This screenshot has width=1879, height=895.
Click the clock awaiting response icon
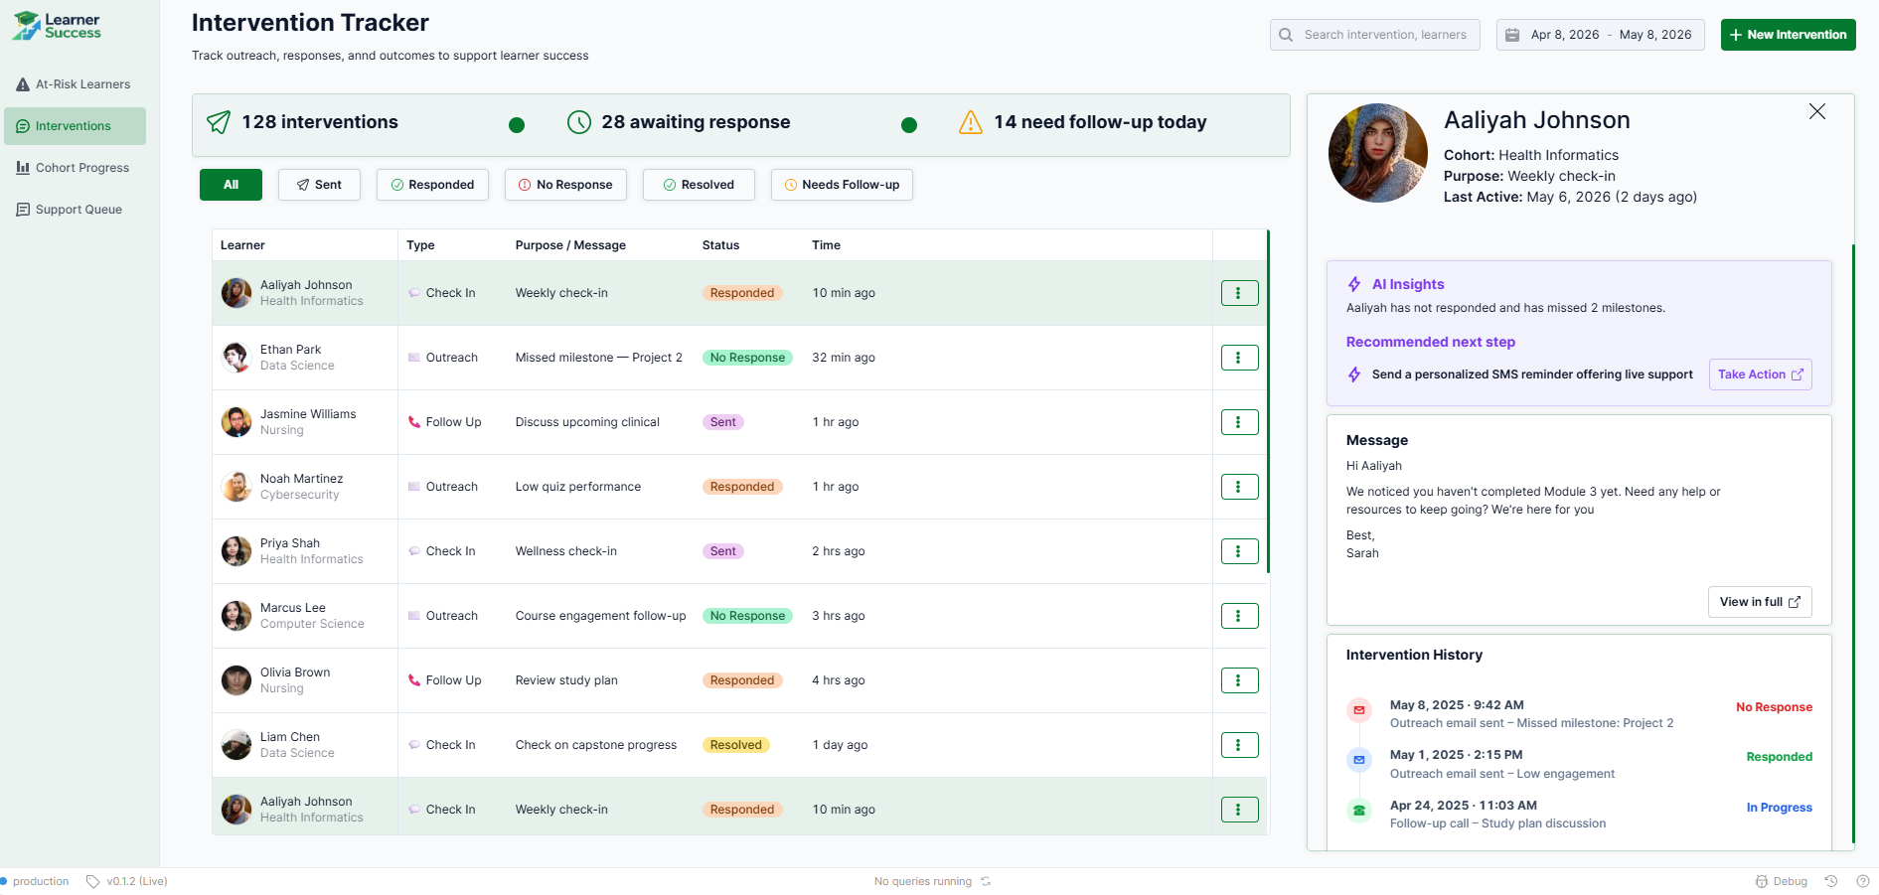pos(579,122)
